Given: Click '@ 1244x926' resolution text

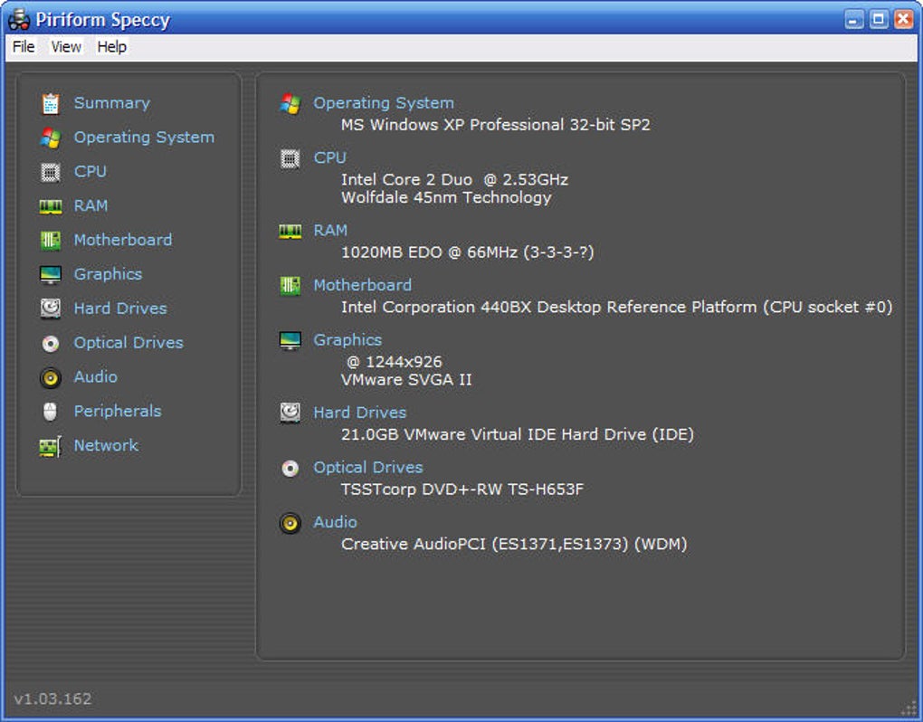Looking at the screenshot, I should coord(395,362).
